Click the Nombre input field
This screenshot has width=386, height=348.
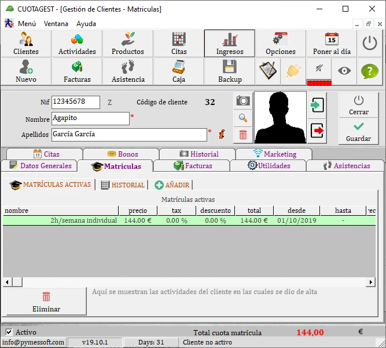[91, 118]
